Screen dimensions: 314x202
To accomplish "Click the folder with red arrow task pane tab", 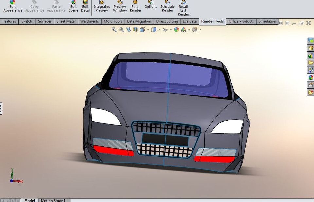I will coord(311,92).
